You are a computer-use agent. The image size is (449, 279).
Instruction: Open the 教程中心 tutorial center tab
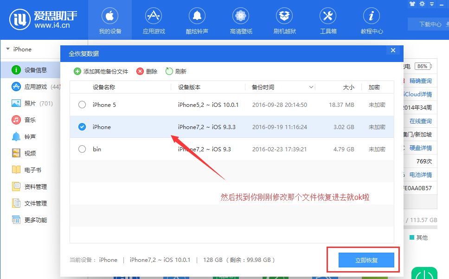coord(372,20)
